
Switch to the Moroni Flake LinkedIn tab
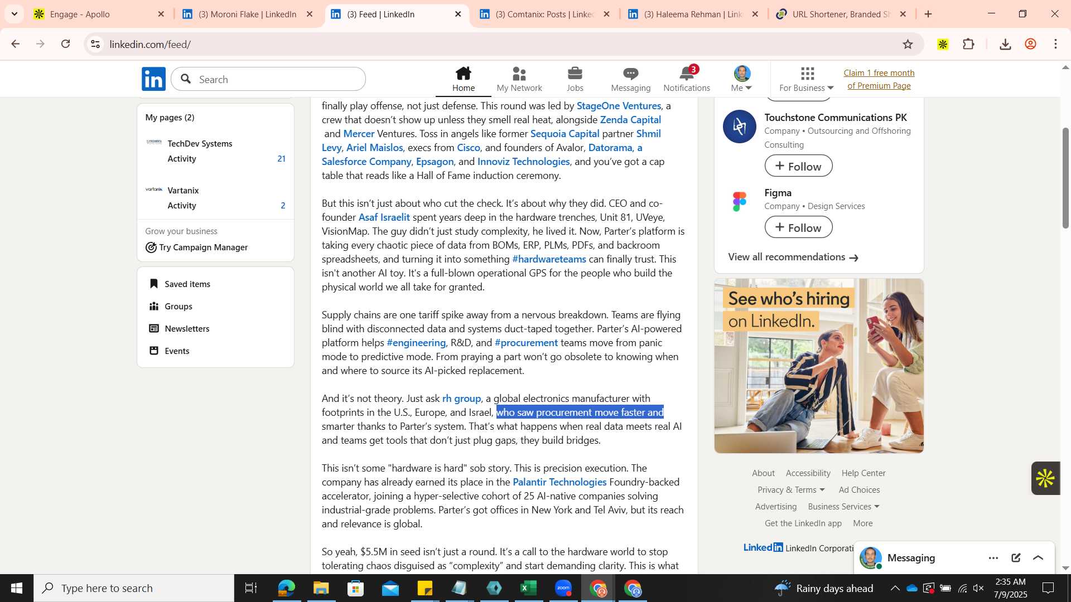click(x=248, y=14)
